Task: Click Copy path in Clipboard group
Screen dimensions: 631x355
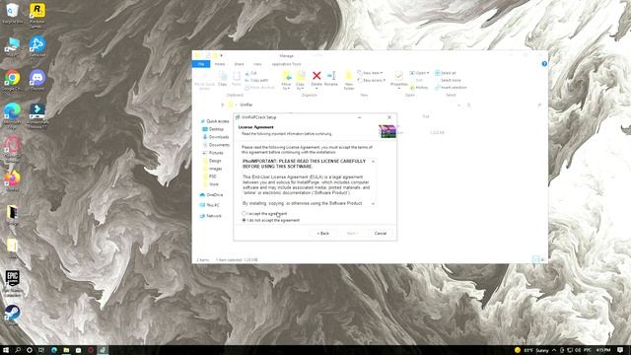Action: coord(256,81)
